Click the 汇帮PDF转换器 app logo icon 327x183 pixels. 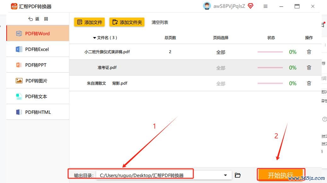tap(14, 6)
